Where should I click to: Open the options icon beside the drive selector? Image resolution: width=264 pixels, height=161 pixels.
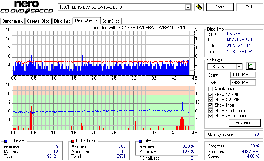click(x=199, y=7)
